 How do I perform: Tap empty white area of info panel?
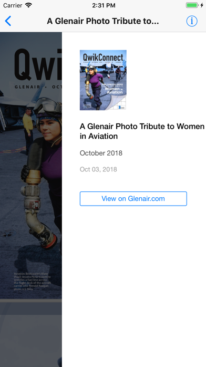pos(134,281)
